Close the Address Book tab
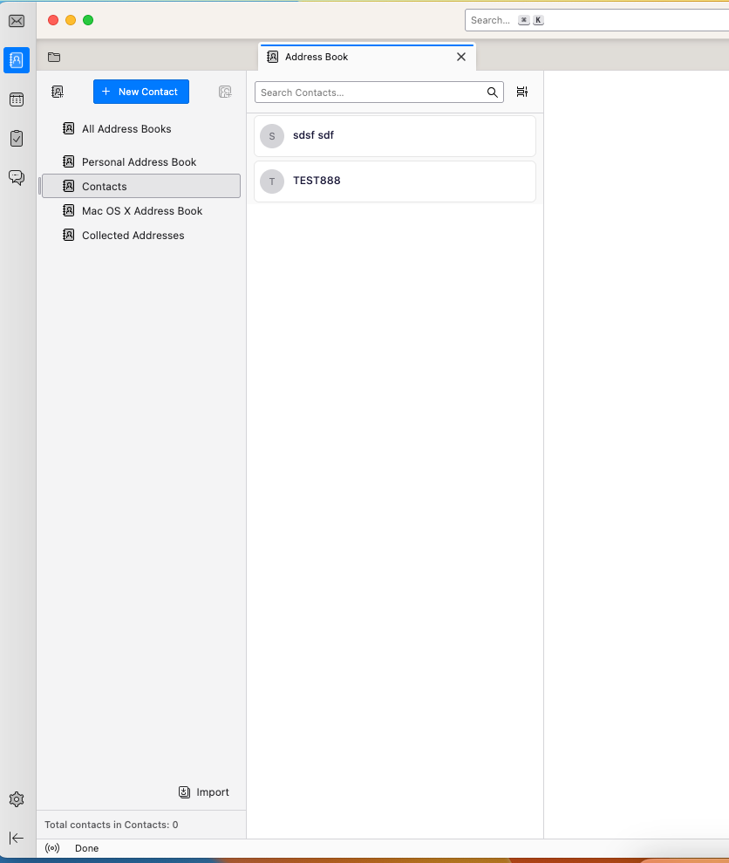This screenshot has width=729, height=863. coord(461,57)
